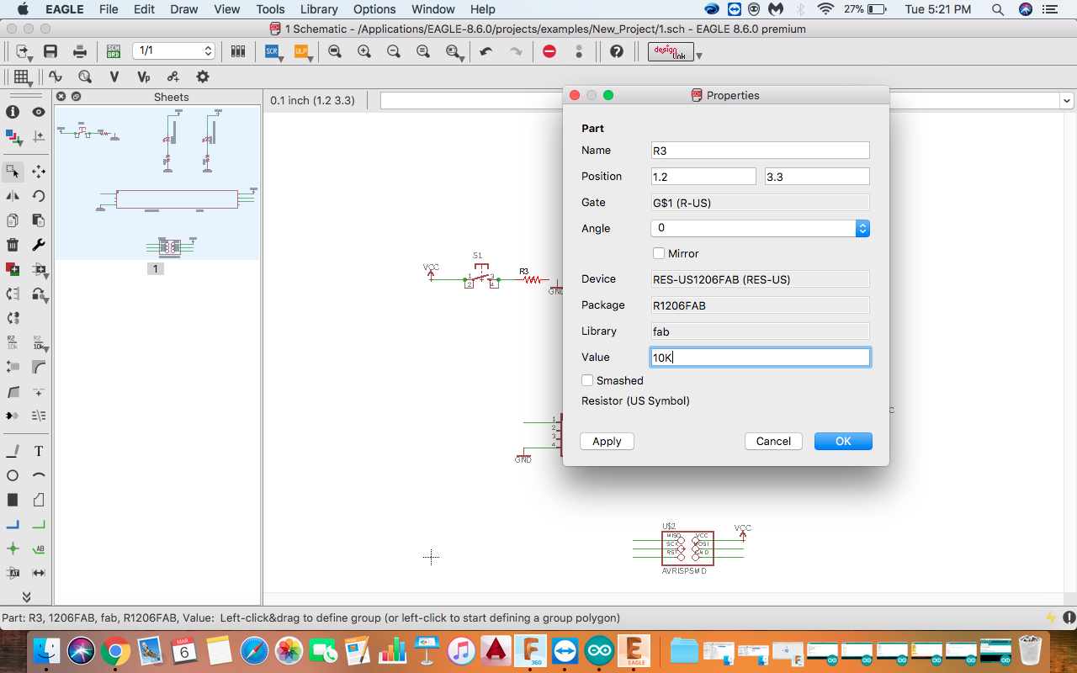Select the Change wrench tool
Image resolution: width=1077 pixels, height=673 pixels.
39,245
